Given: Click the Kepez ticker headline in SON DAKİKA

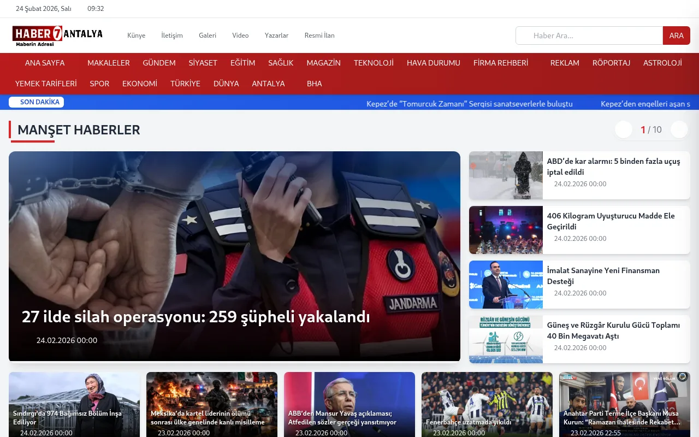Looking at the screenshot, I should pyautogui.click(x=470, y=104).
